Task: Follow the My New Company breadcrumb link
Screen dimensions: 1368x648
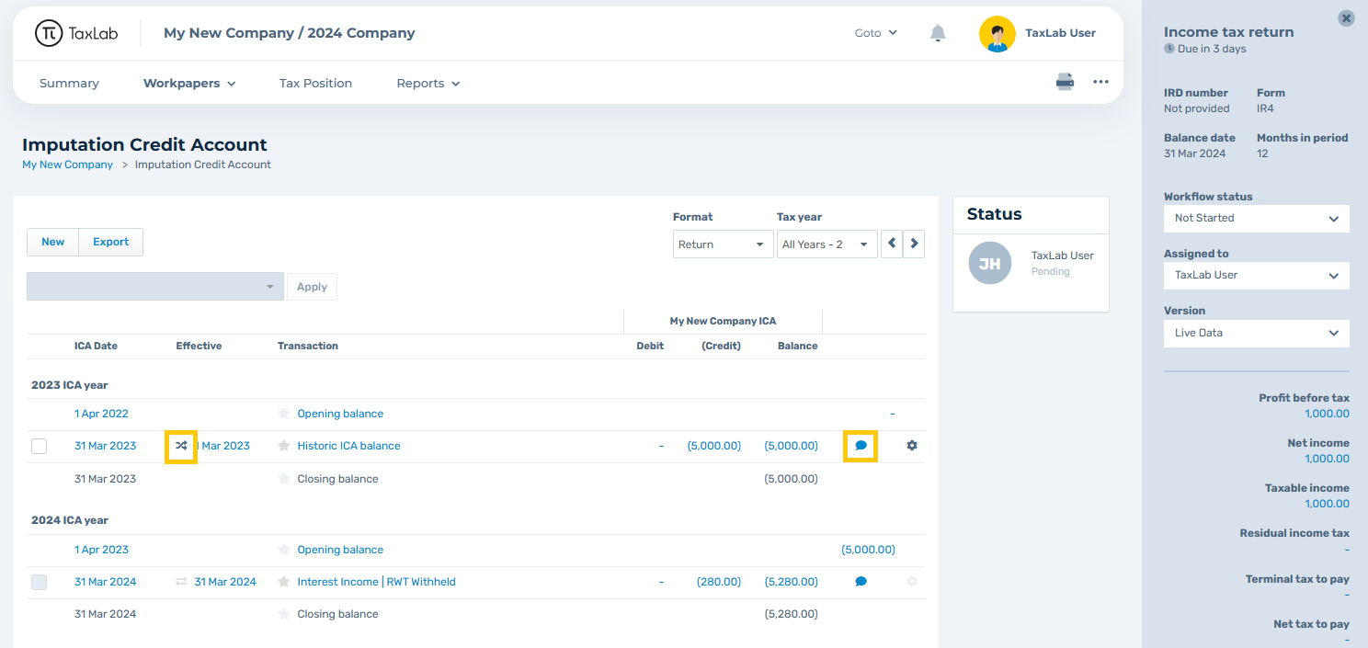Action: point(67,165)
